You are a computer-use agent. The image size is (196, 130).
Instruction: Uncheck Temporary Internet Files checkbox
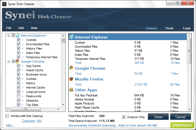(18, 57)
